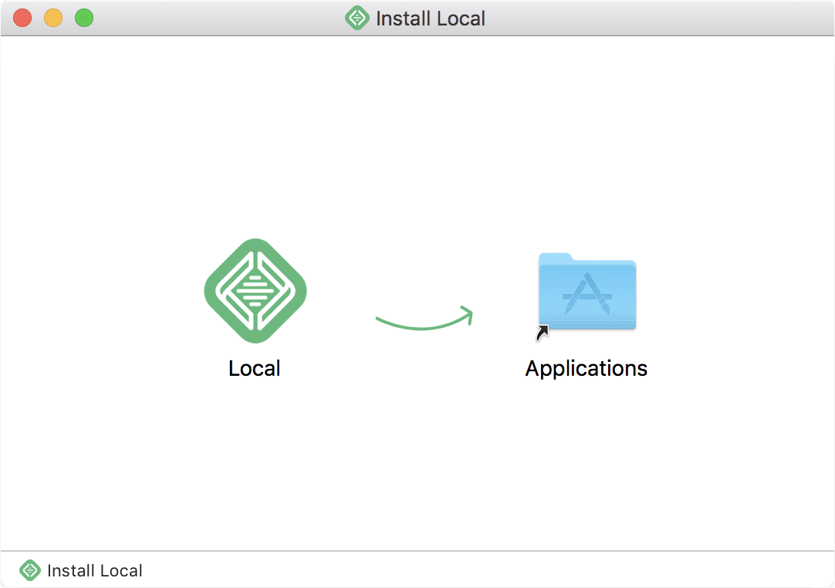
Task: Select the "Local" label under the app icon
Action: click(255, 369)
